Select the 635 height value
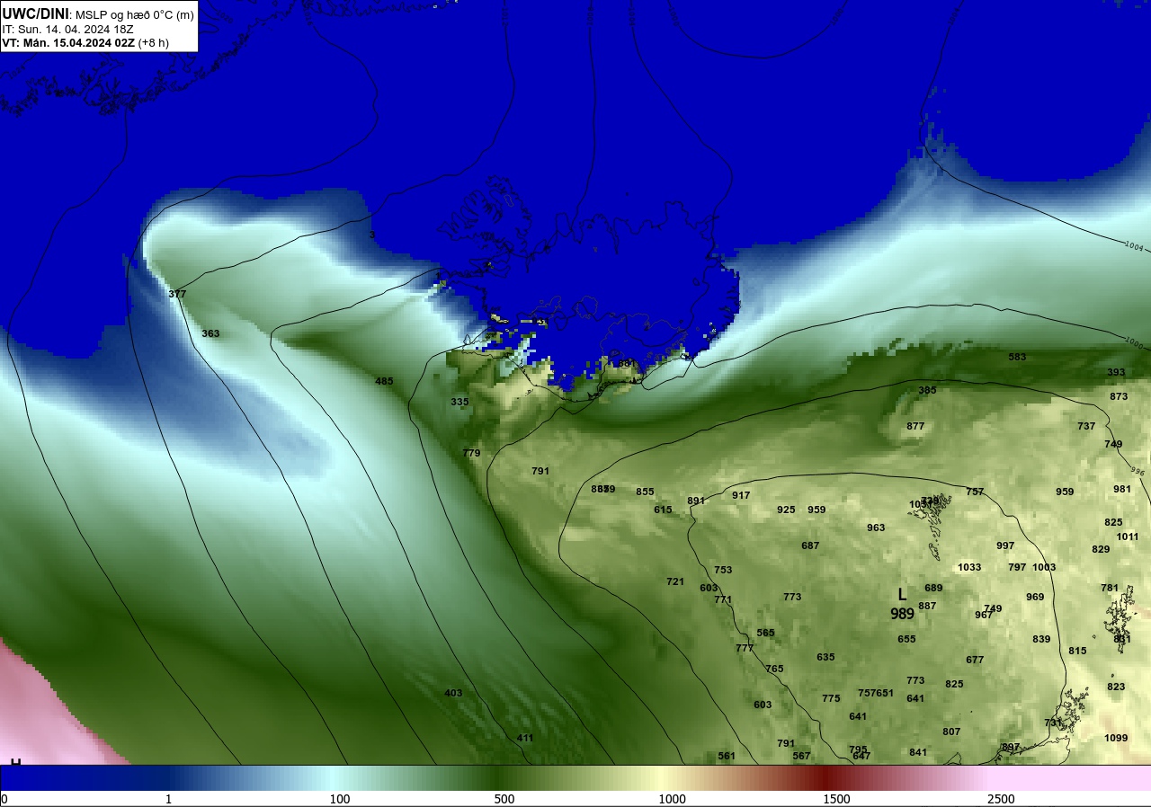 coord(825,657)
